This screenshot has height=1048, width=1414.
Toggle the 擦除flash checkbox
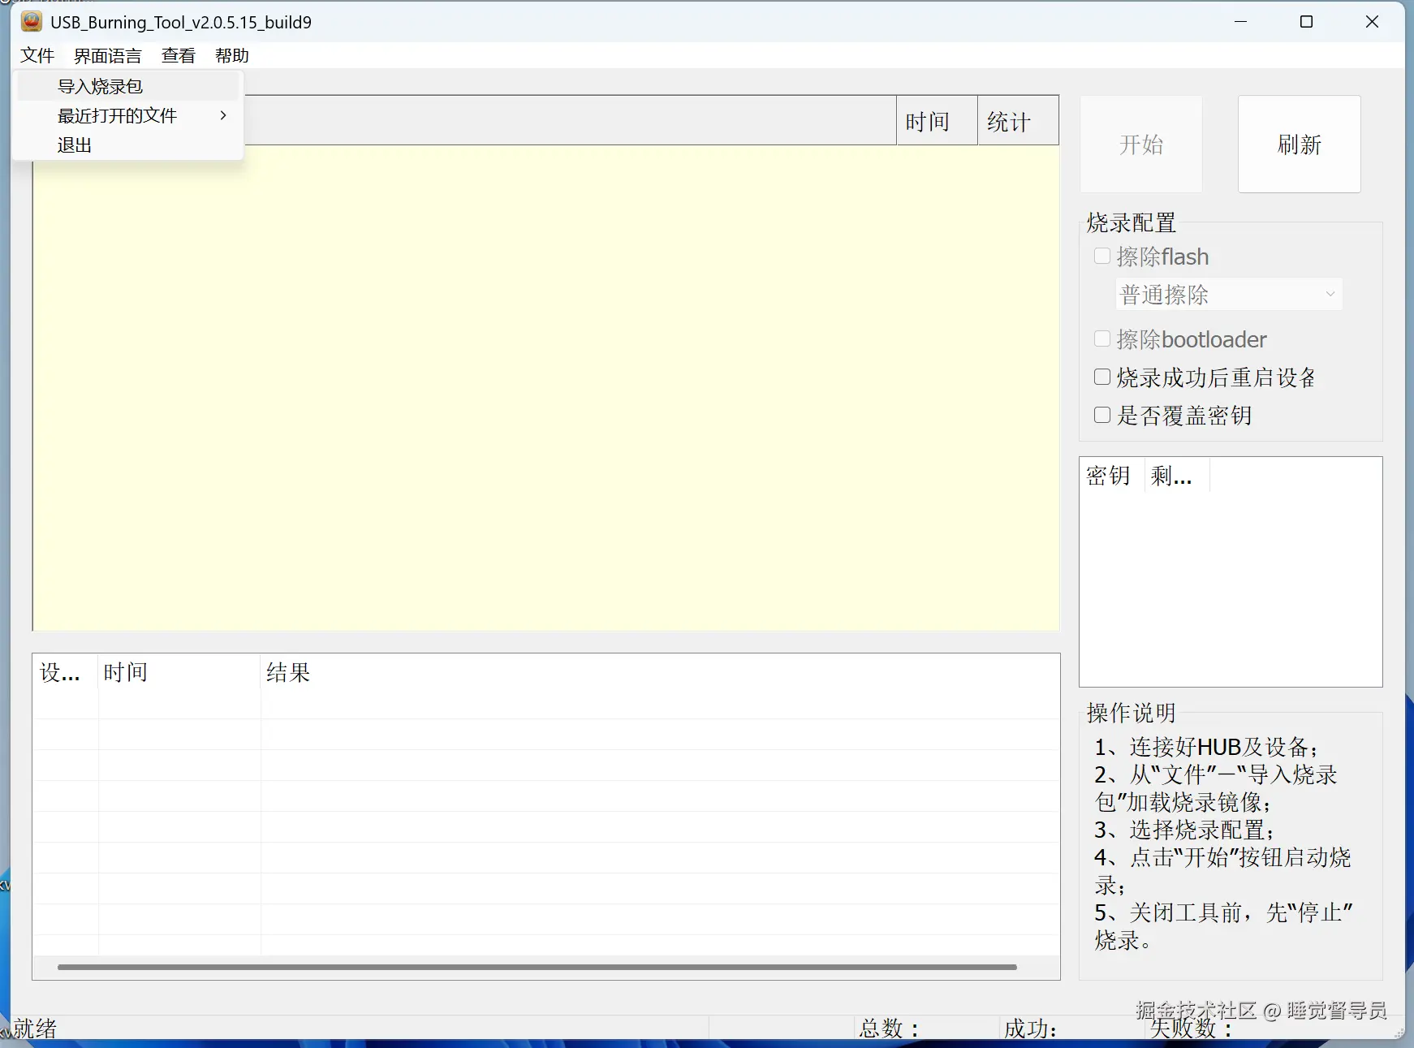pos(1102,257)
